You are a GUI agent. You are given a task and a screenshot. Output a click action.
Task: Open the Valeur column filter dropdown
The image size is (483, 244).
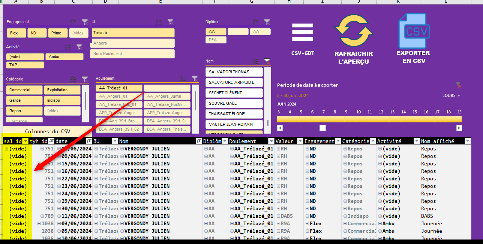(300, 141)
